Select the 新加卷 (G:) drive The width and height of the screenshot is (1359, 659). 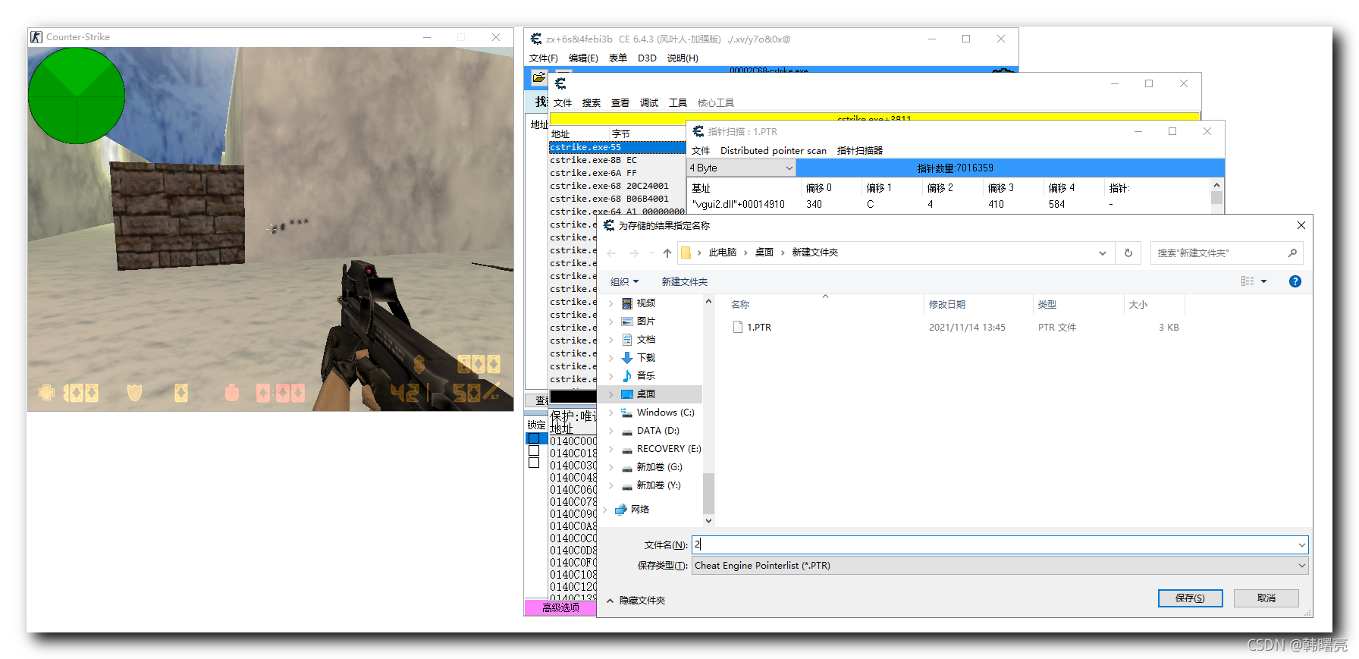tap(659, 467)
